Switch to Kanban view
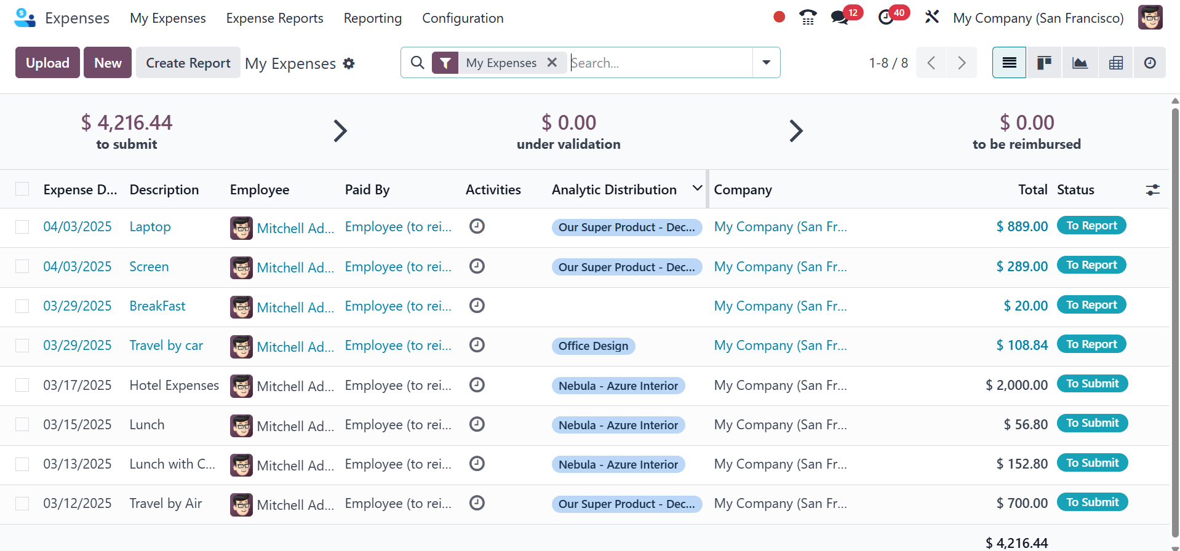1180x551 pixels. pos(1044,63)
